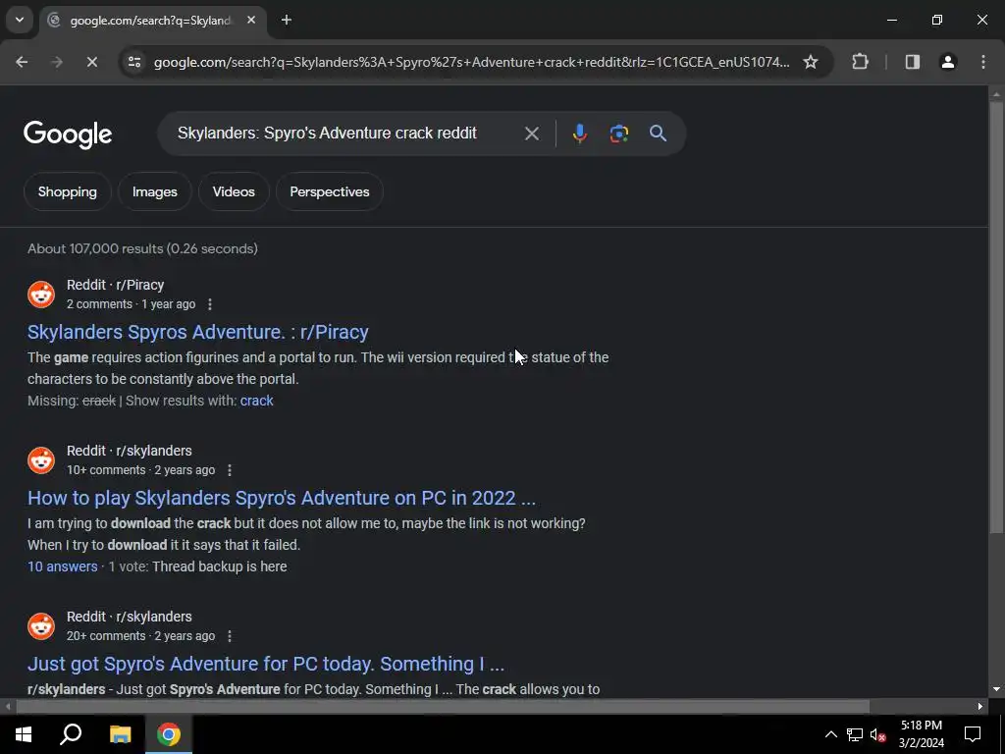Switch to the Images filter
This screenshot has height=754, width=1005.
pos(154,191)
